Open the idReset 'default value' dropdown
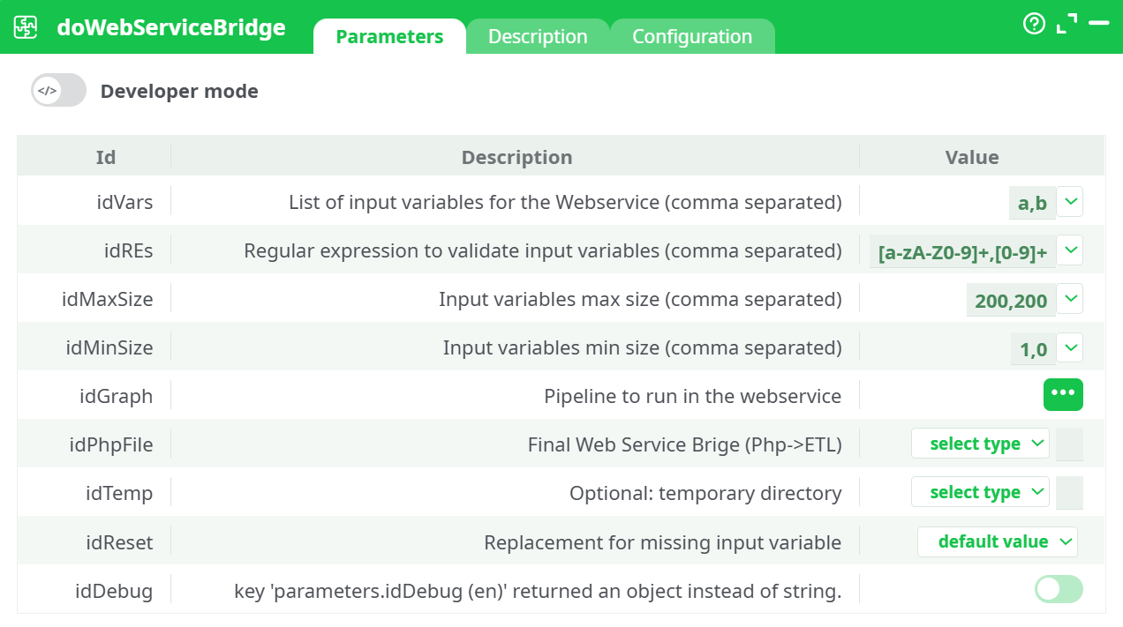This screenshot has width=1123, height=627. point(997,541)
